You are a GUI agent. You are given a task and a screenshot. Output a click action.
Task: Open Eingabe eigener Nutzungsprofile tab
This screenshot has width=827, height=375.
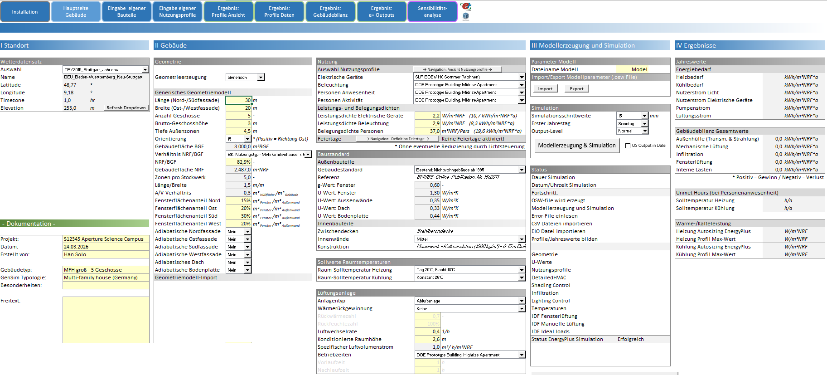pyautogui.click(x=178, y=12)
